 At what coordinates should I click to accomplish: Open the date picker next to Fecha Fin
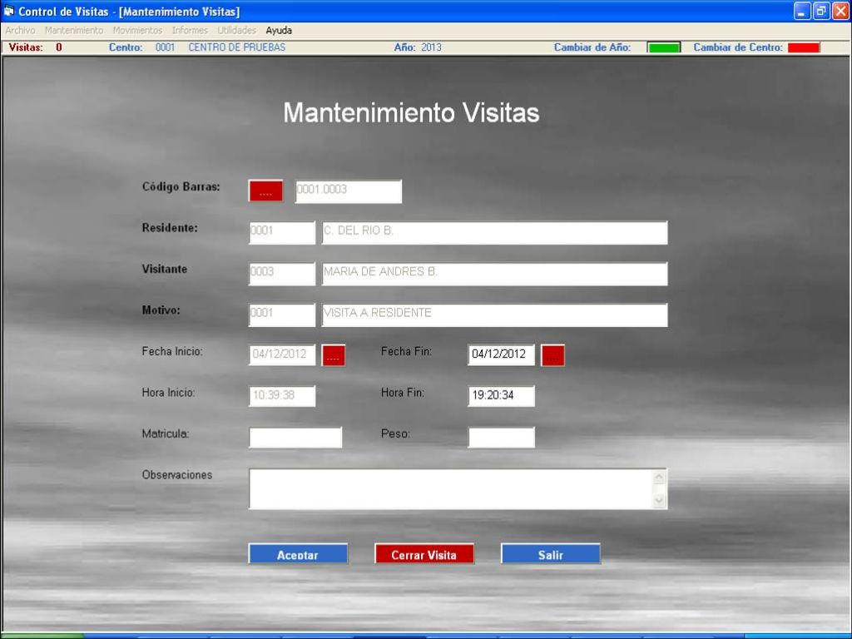click(x=552, y=355)
